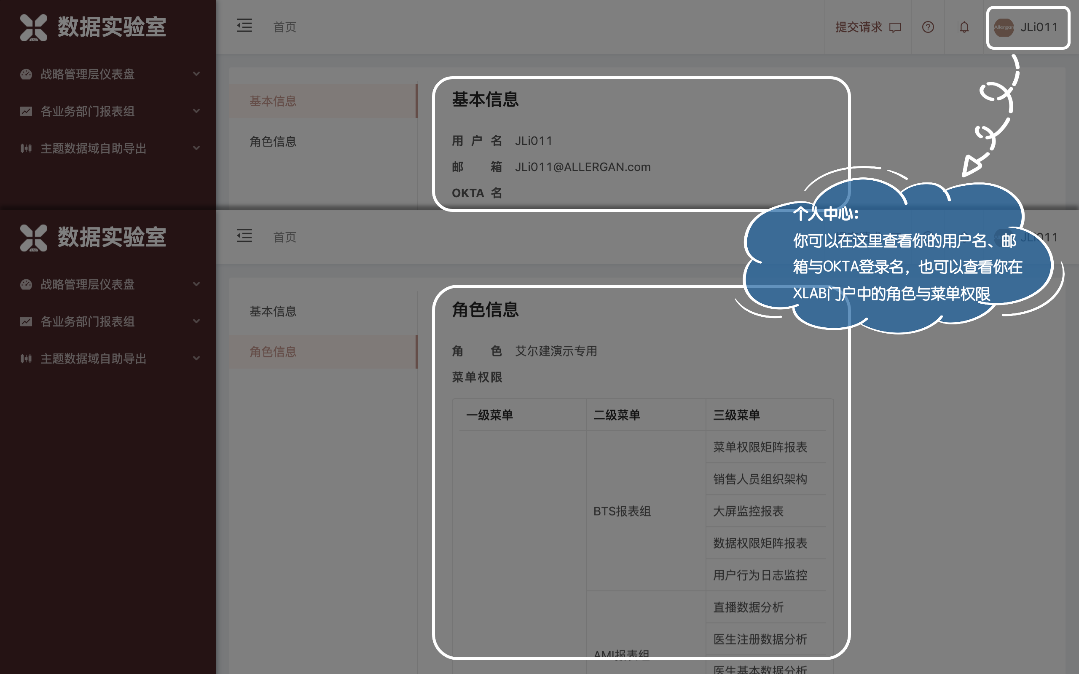This screenshot has width=1079, height=674.
Task: Click the Allergan avatar next to JLi011
Action: [1003, 27]
